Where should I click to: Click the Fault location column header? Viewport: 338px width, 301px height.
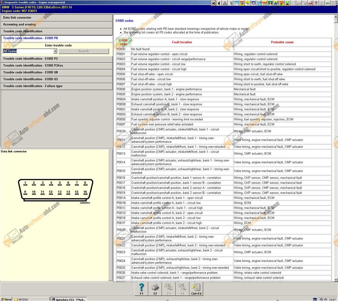pyautogui.click(x=182, y=42)
